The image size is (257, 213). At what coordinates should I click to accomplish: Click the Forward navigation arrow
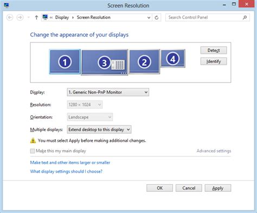point(20,17)
